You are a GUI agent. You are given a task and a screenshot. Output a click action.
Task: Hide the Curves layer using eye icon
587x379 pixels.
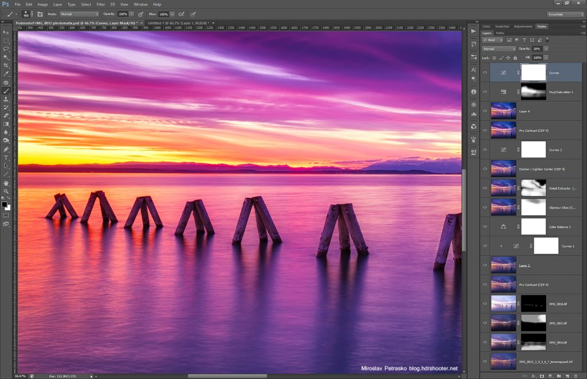485,73
